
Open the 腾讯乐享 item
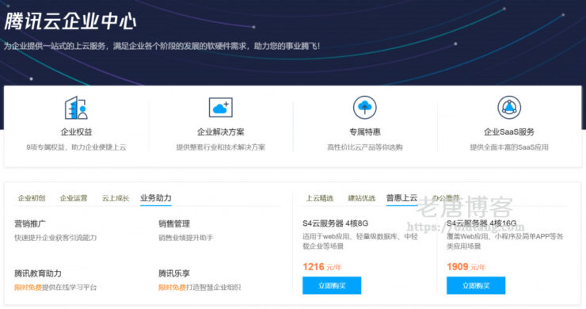(x=174, y=273)
